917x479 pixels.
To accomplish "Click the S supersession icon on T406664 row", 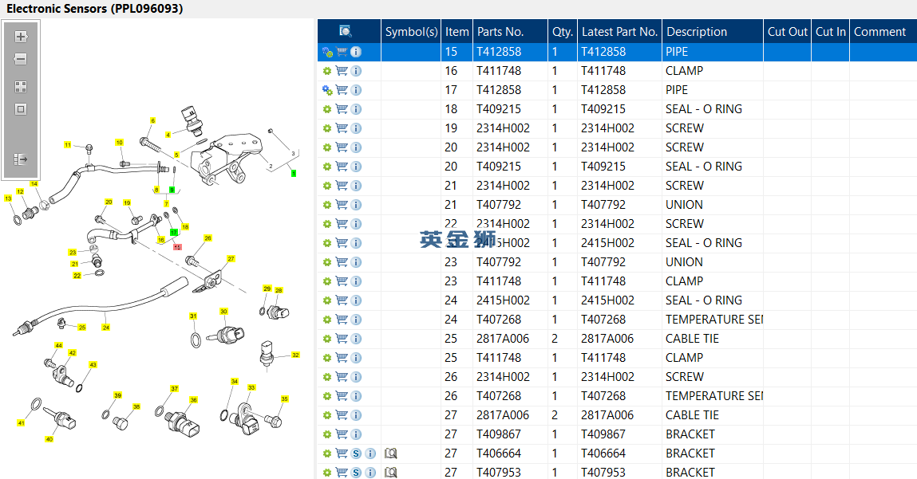I will click(356, 453).
